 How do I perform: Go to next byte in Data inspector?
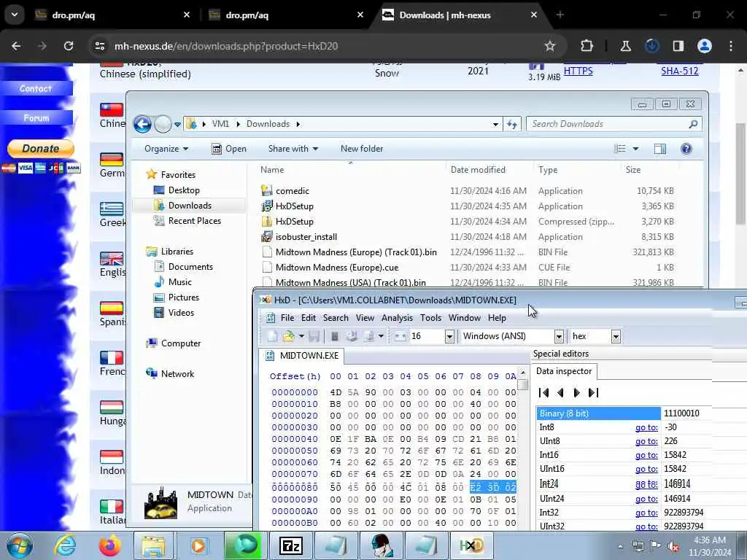[576, 392]
